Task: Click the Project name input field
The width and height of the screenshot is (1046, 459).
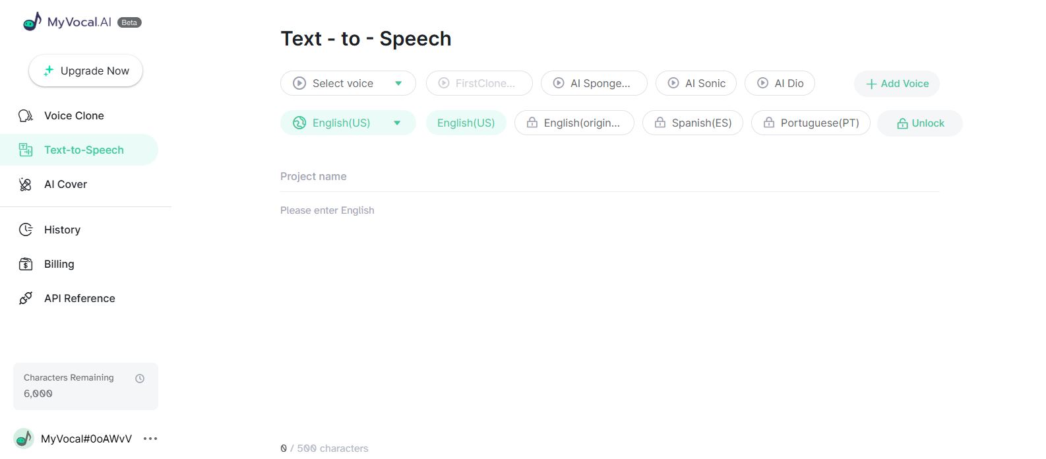Action: [609, 177]
